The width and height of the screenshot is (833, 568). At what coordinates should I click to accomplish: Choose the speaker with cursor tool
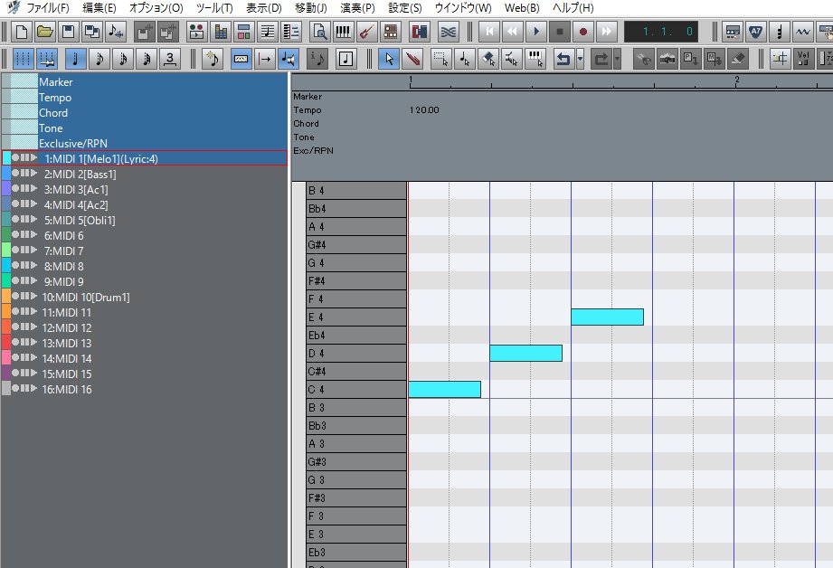coord(512,59)
